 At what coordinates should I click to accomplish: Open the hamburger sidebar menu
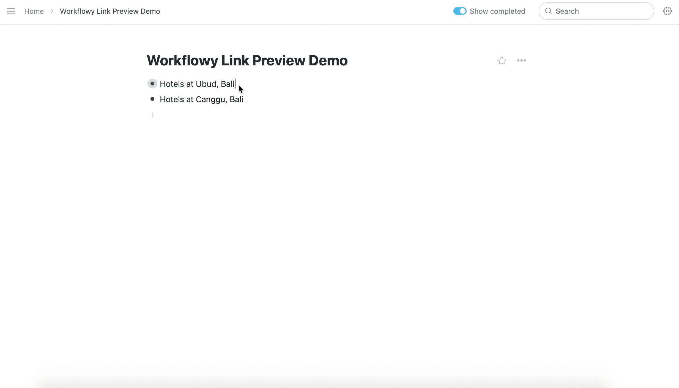click(11, 11)
